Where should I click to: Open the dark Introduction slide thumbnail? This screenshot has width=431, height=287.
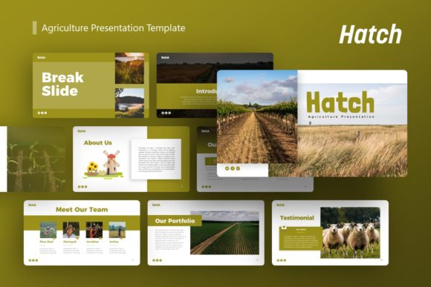coord(187,85)
